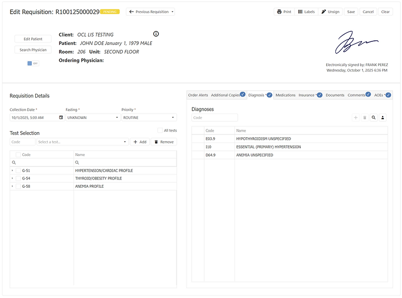Viewport: 402px width, 298px height.
Task: Click THYROID/OBESITY PROFILE test name
Action: point(98,178)
